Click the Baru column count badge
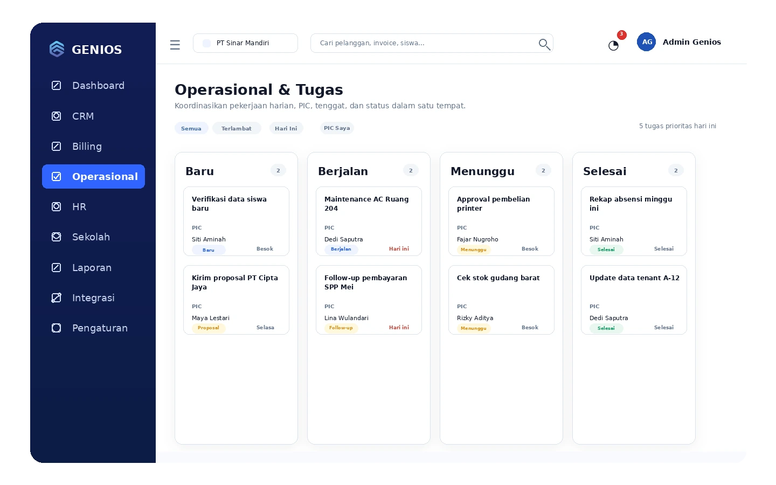 278,170
